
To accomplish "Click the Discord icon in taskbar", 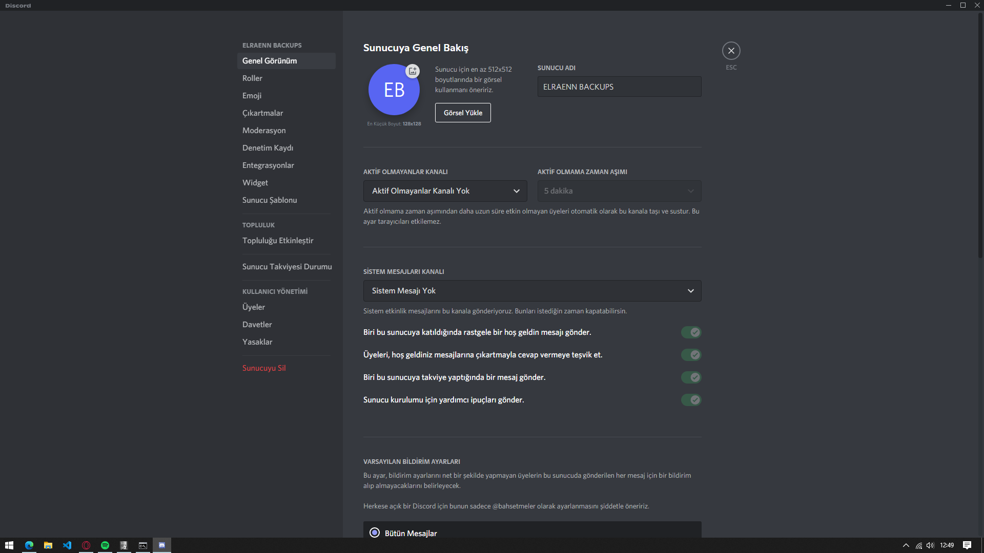I will pos(162,545).
